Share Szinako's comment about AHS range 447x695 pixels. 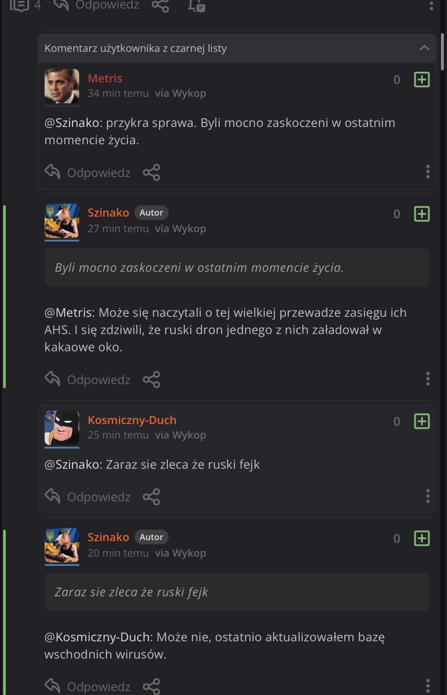tap(151, 379)
